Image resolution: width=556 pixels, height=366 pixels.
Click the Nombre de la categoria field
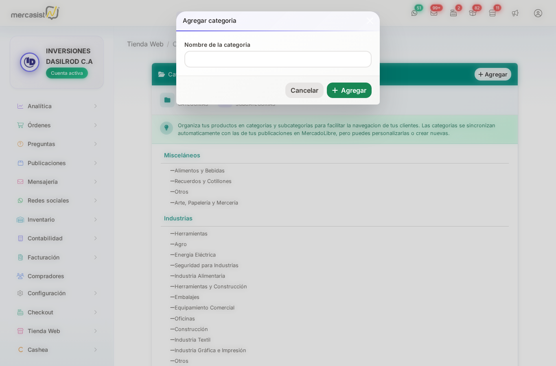pos(278,59)
